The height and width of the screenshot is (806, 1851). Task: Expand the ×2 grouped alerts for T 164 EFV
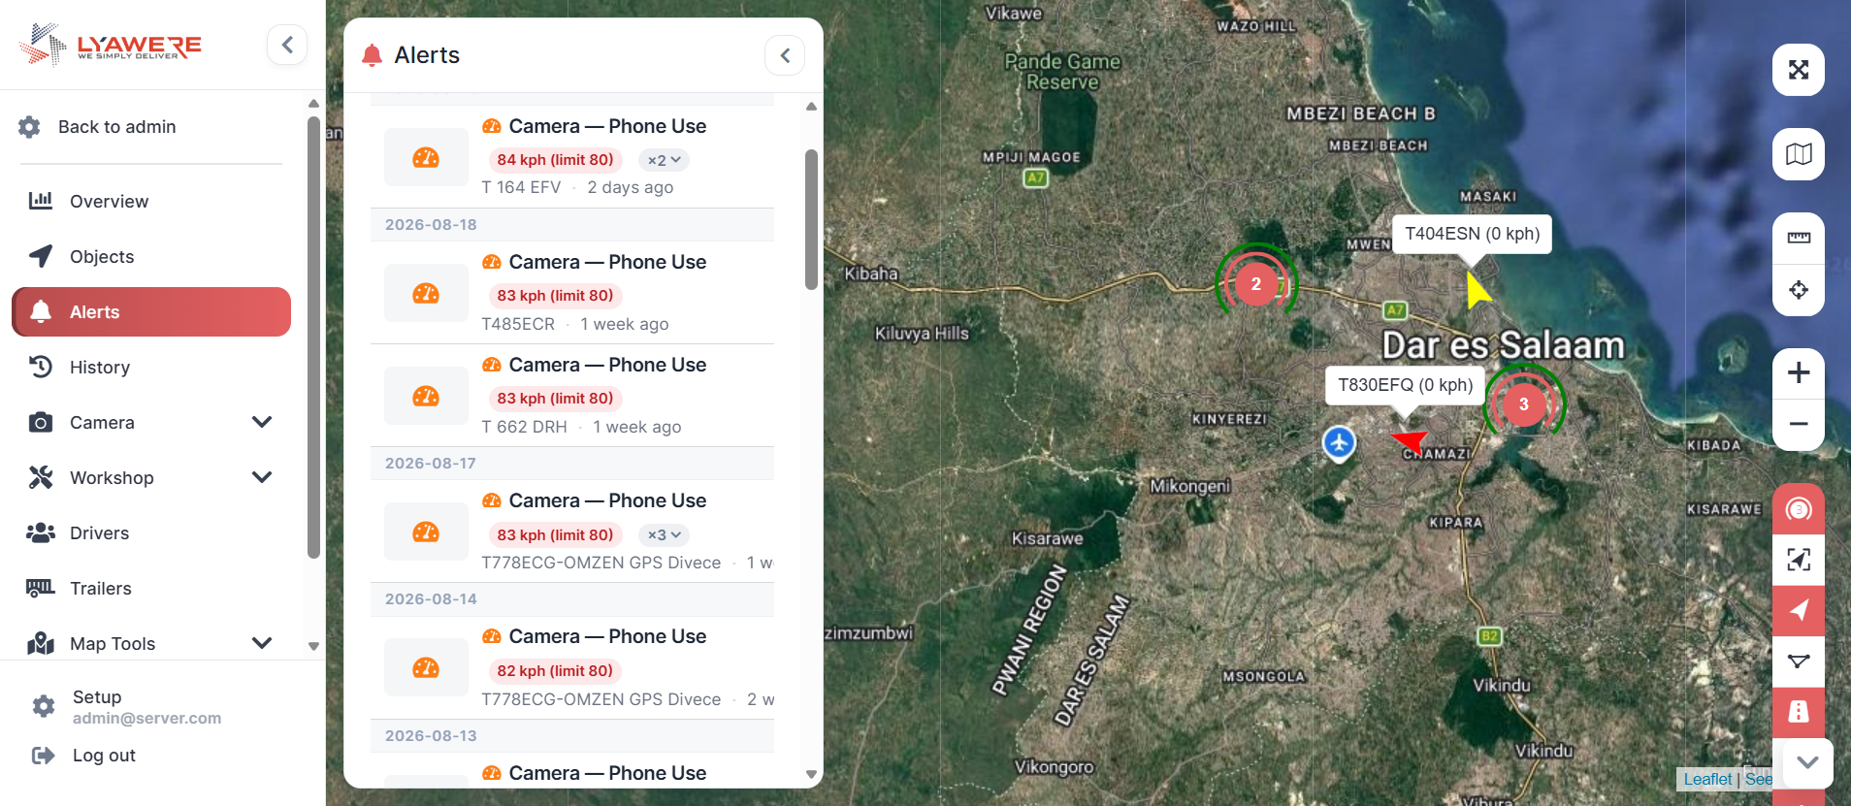pyautogui.click(x=665, y=160)
